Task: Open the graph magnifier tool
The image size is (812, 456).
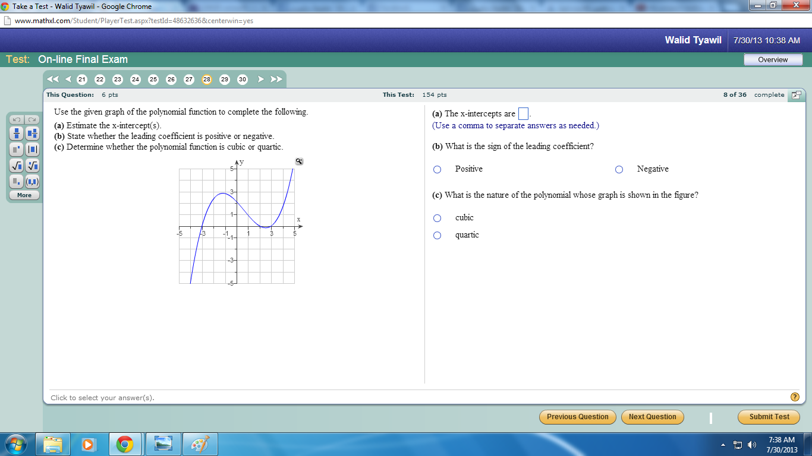Action: pos(298,161)
